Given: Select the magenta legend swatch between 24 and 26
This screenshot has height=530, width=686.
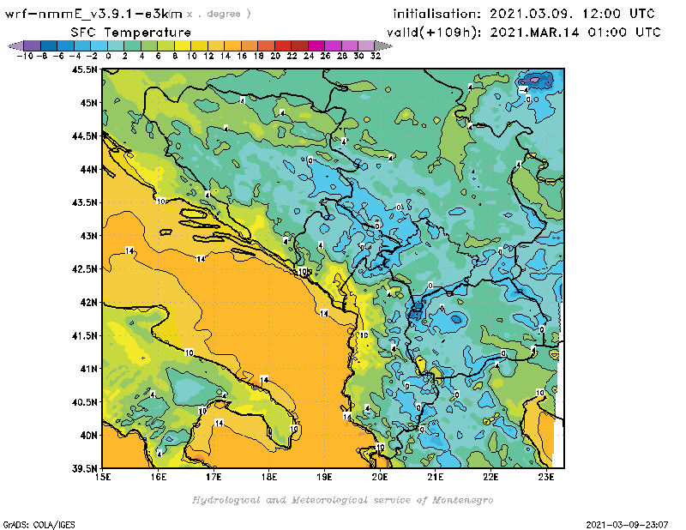Looking at the screenshot, I should [316, 45].
